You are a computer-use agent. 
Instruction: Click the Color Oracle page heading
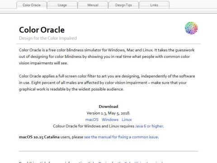tap(42, 30)
